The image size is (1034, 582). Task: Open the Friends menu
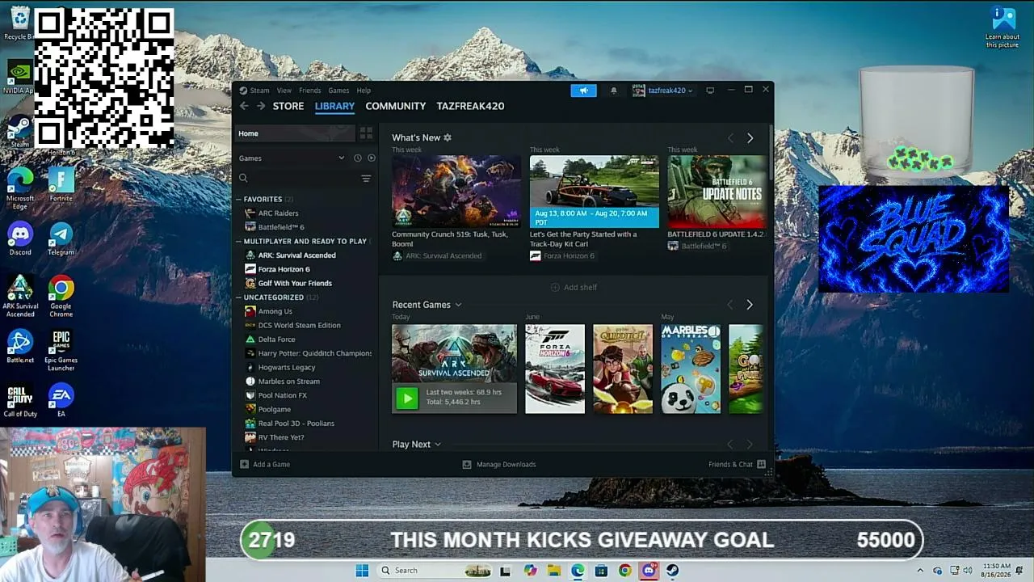tap(310, 91)
